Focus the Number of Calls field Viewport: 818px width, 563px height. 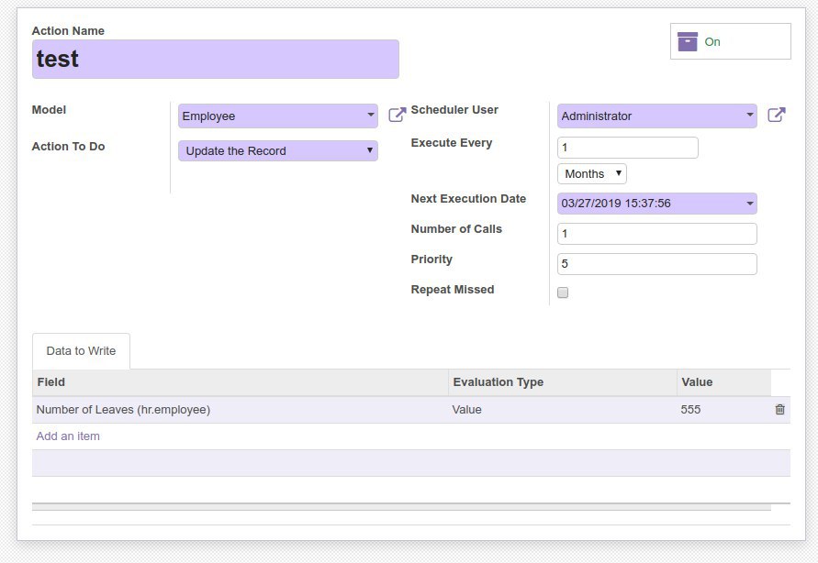(656, 234)
